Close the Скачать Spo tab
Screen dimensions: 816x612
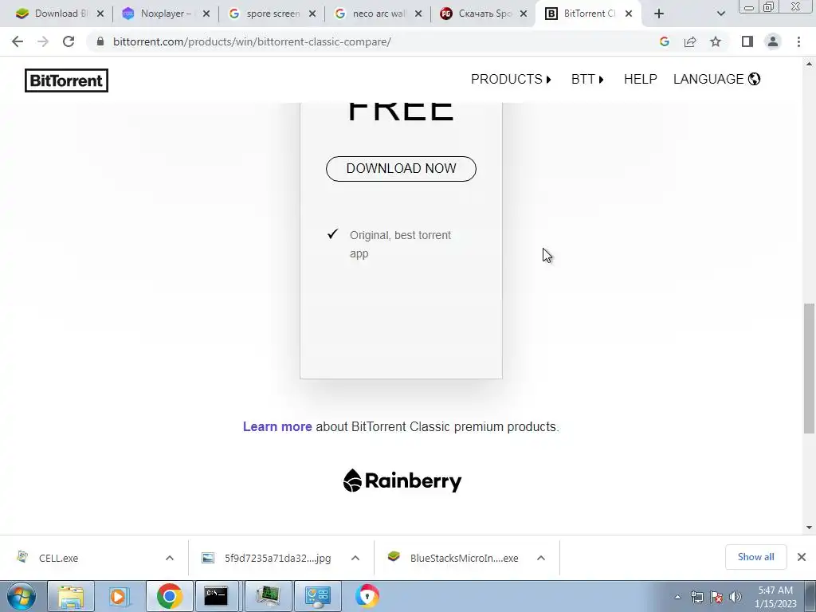(524, 14)
